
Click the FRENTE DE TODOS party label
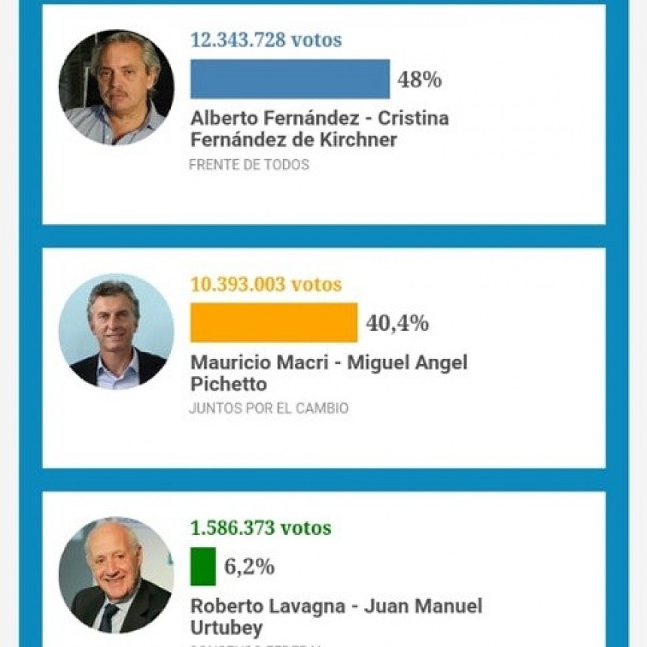coord(249,165)
